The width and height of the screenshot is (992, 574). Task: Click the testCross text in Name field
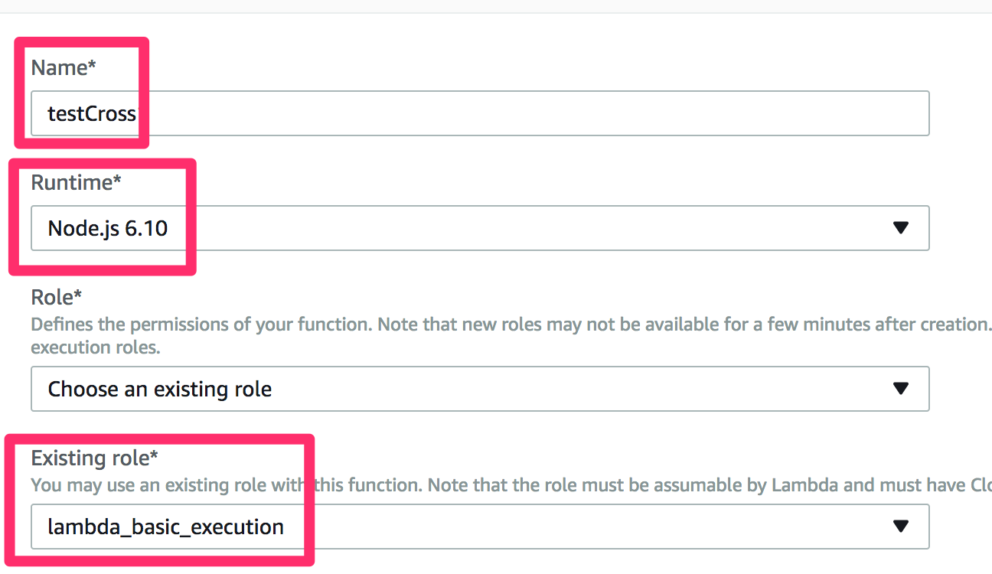pyautogui.click(x=92, y=114)
